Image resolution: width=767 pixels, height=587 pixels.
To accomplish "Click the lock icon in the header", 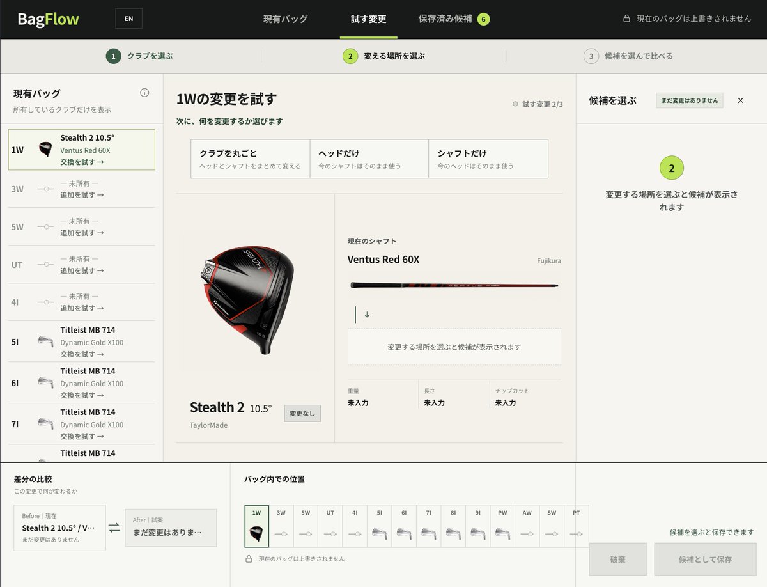I will [x=627, y=19].
